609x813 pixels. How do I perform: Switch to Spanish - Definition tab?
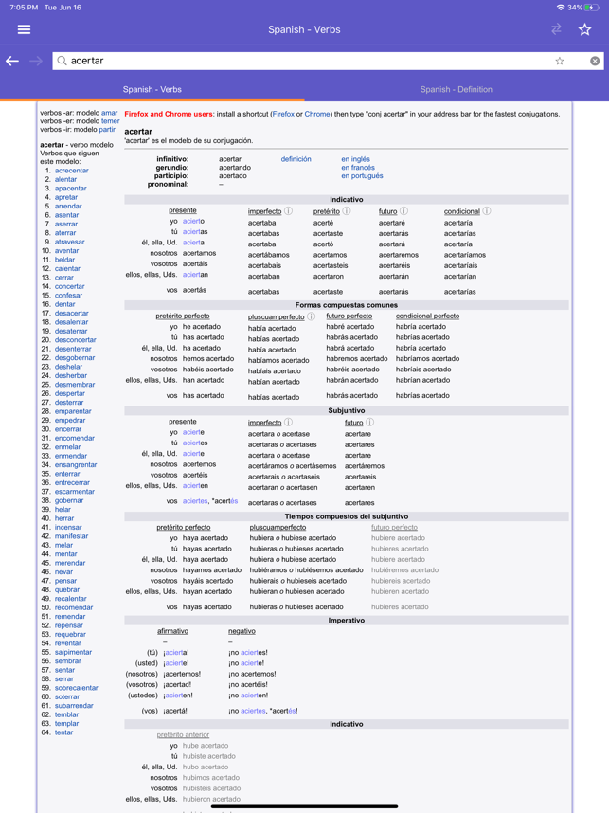pos(457,89)
